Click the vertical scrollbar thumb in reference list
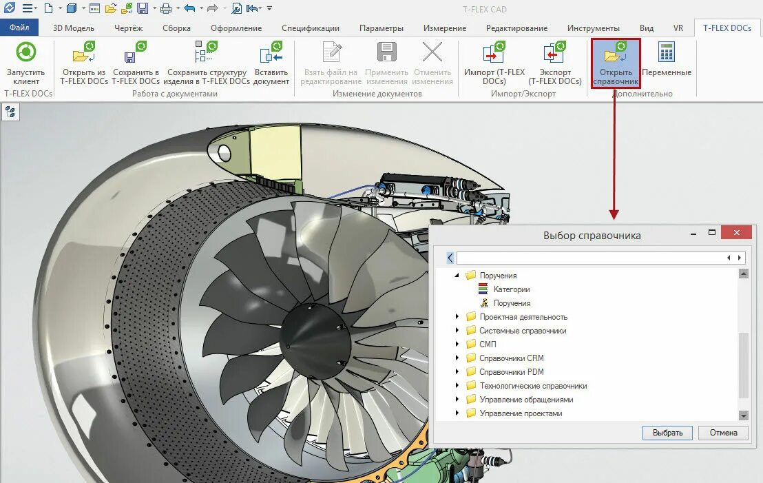763x483 pixels. [x=743, y=365]
